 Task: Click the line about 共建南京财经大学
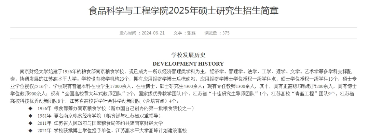point(100,123)
